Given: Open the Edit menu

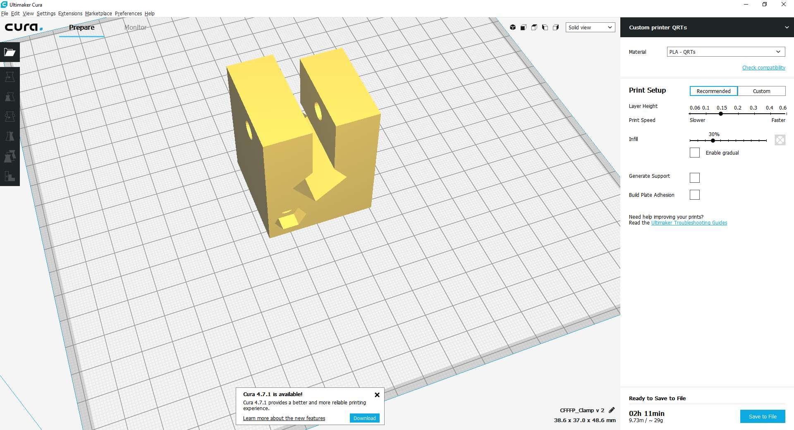Looking at the screenshot, I should tap(15, 13).
